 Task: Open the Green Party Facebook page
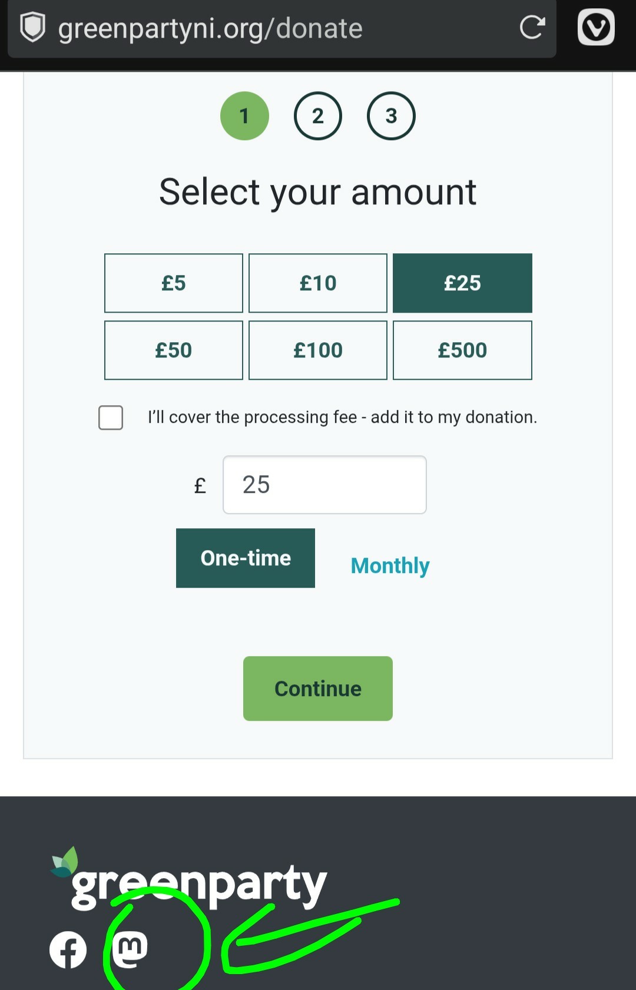(x=68, y=949)
